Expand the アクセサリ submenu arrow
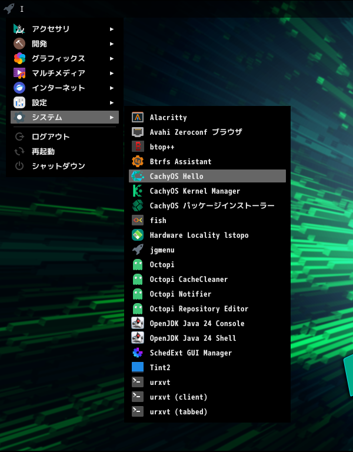Viewport: 353px width, 452px height. pos(112,29)
